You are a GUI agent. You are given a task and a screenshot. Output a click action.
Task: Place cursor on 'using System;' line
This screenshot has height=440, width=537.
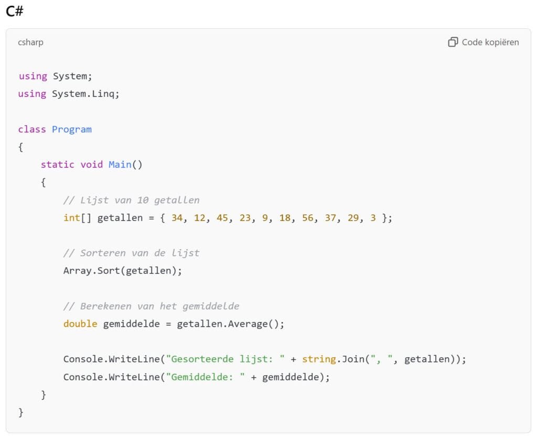55,76
